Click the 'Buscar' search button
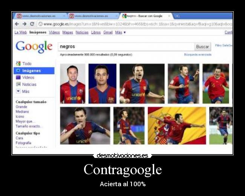Viewport: 245px width, 196px height. 203,47
